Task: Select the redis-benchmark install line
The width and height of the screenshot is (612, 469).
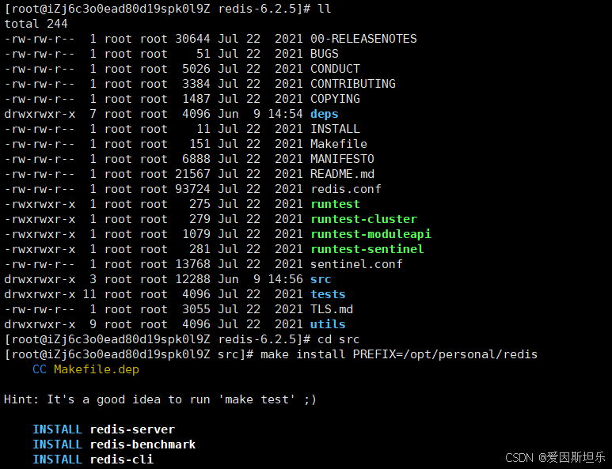Action: (x=114, y=444)
